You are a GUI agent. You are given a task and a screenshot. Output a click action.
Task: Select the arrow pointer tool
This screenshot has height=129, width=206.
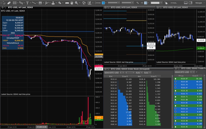[4, 3]
